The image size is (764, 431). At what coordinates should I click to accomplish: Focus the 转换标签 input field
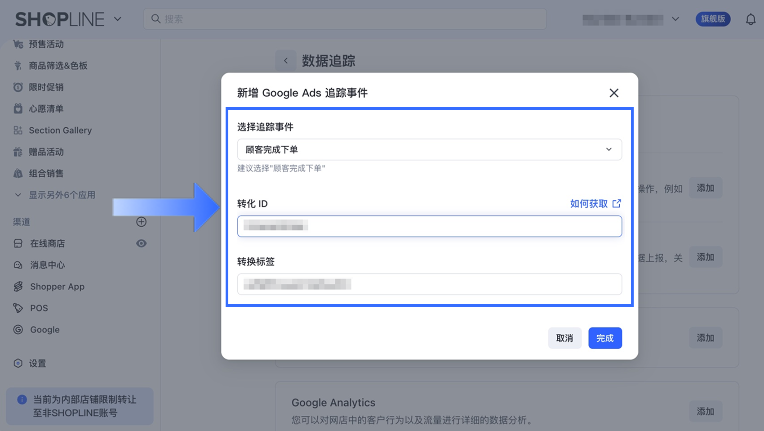click(x=430, y=284)
